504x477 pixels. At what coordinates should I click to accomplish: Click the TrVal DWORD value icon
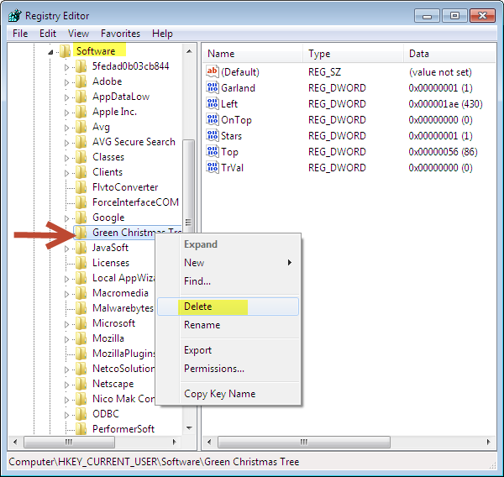(213, 167)
